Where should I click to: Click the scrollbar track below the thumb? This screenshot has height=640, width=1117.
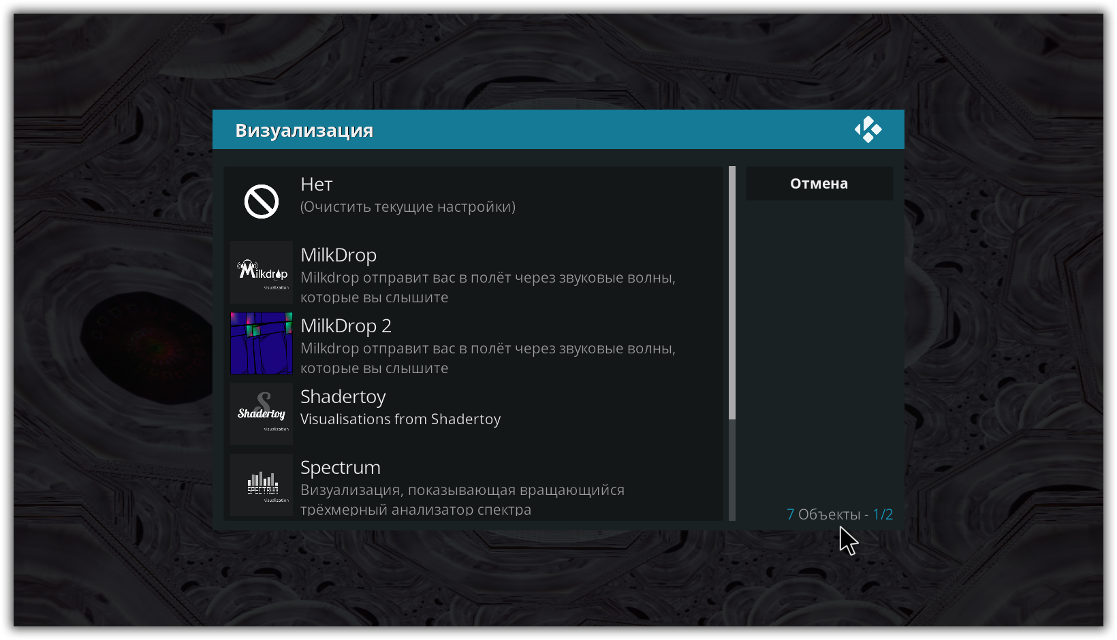click(732, 470)
